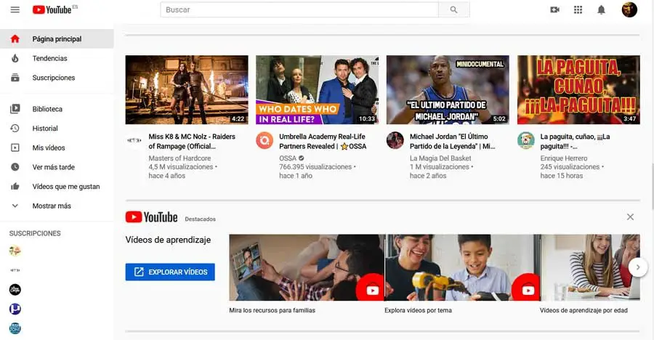
Task: Open Umbrella Academy Real-Life Partners title
Action: (x=323, y=142)
